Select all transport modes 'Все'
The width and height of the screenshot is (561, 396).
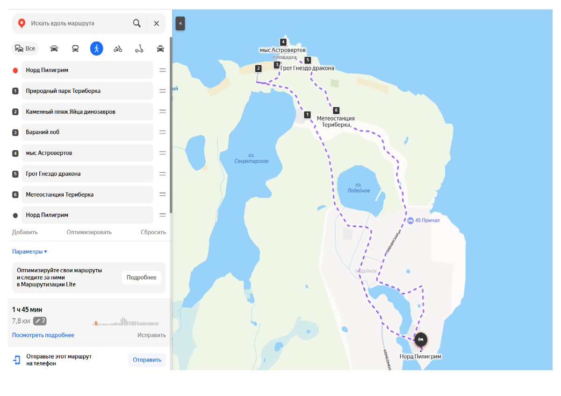pos(25,49)
